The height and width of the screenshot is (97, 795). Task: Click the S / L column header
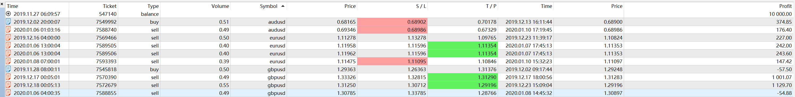421,6
